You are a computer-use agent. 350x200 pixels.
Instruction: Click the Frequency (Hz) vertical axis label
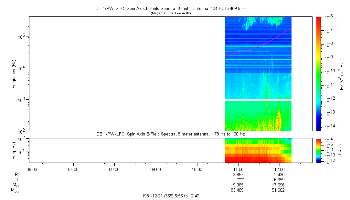[x=14, y=74]
